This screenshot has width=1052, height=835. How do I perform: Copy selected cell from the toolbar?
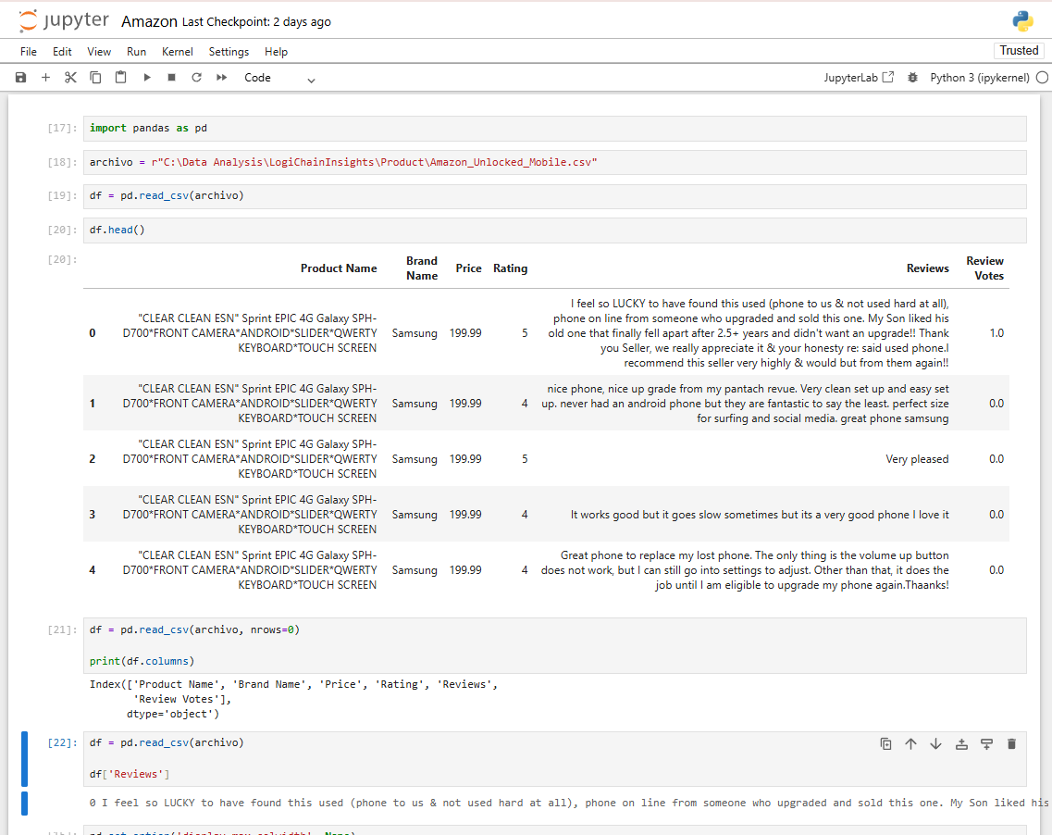pyautogui.click(x=95, y=77)
